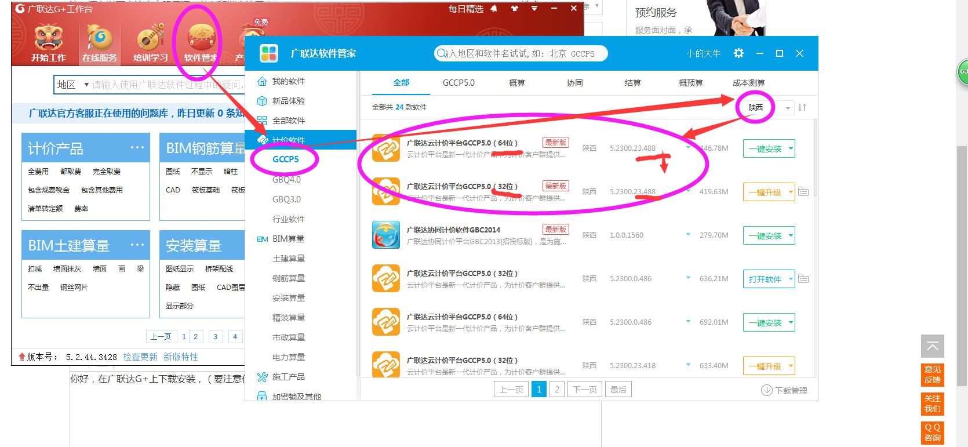Open 培训学习 guitar icon in G+ workbench
968x447 pixels.
pyautogui.click(x=150, y=43)
